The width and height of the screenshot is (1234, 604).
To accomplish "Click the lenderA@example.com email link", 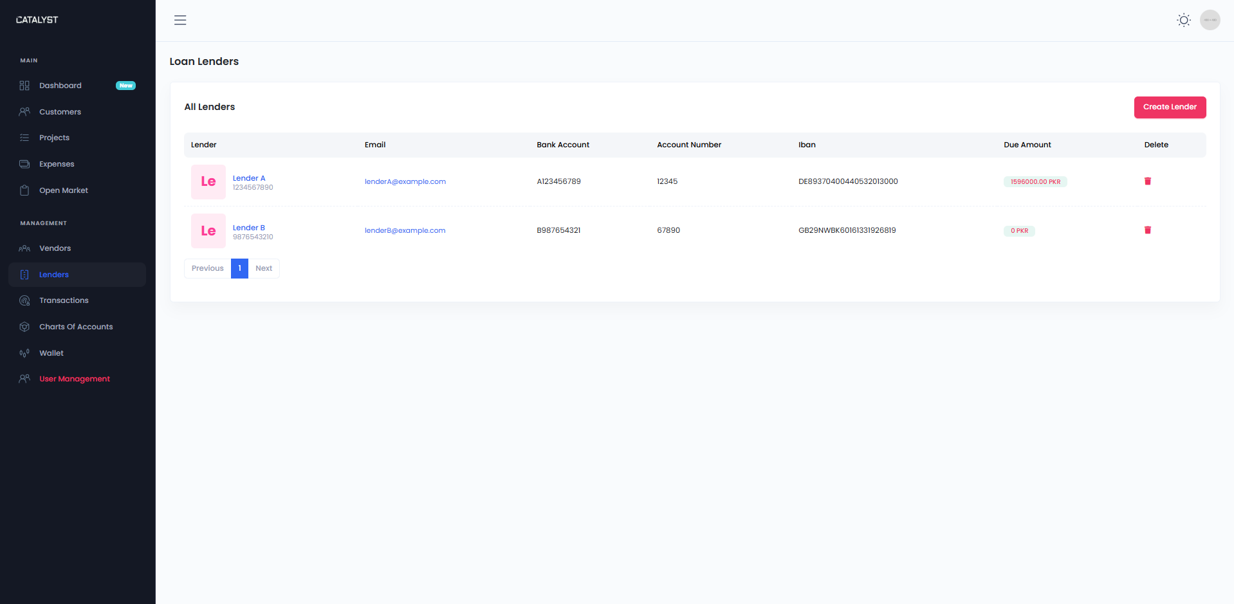I will coord(405,181).
